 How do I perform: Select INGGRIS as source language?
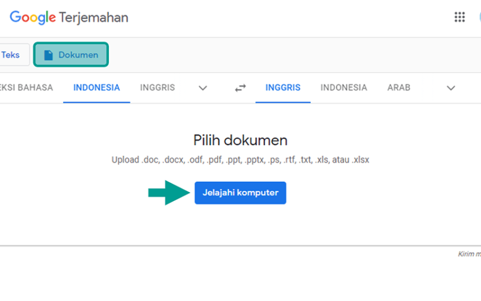158,88
